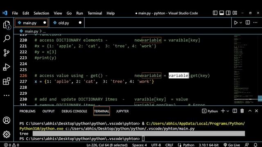Run the Python file with play button
Screen dimensions: 262x147
pyautogui.click(x=236, y=22)
